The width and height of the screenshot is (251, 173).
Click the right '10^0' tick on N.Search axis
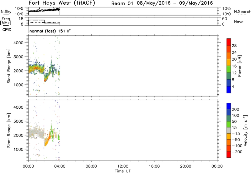tap(227, 14)
